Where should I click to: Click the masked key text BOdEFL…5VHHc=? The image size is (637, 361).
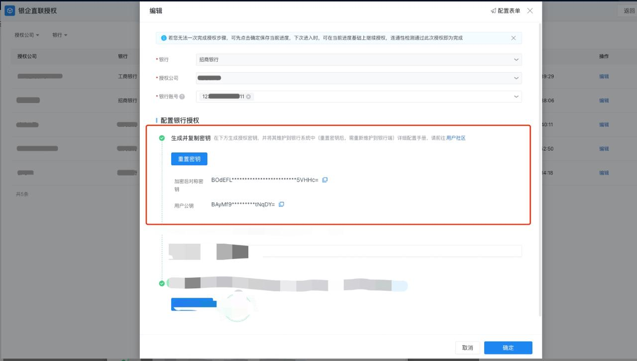265,180
